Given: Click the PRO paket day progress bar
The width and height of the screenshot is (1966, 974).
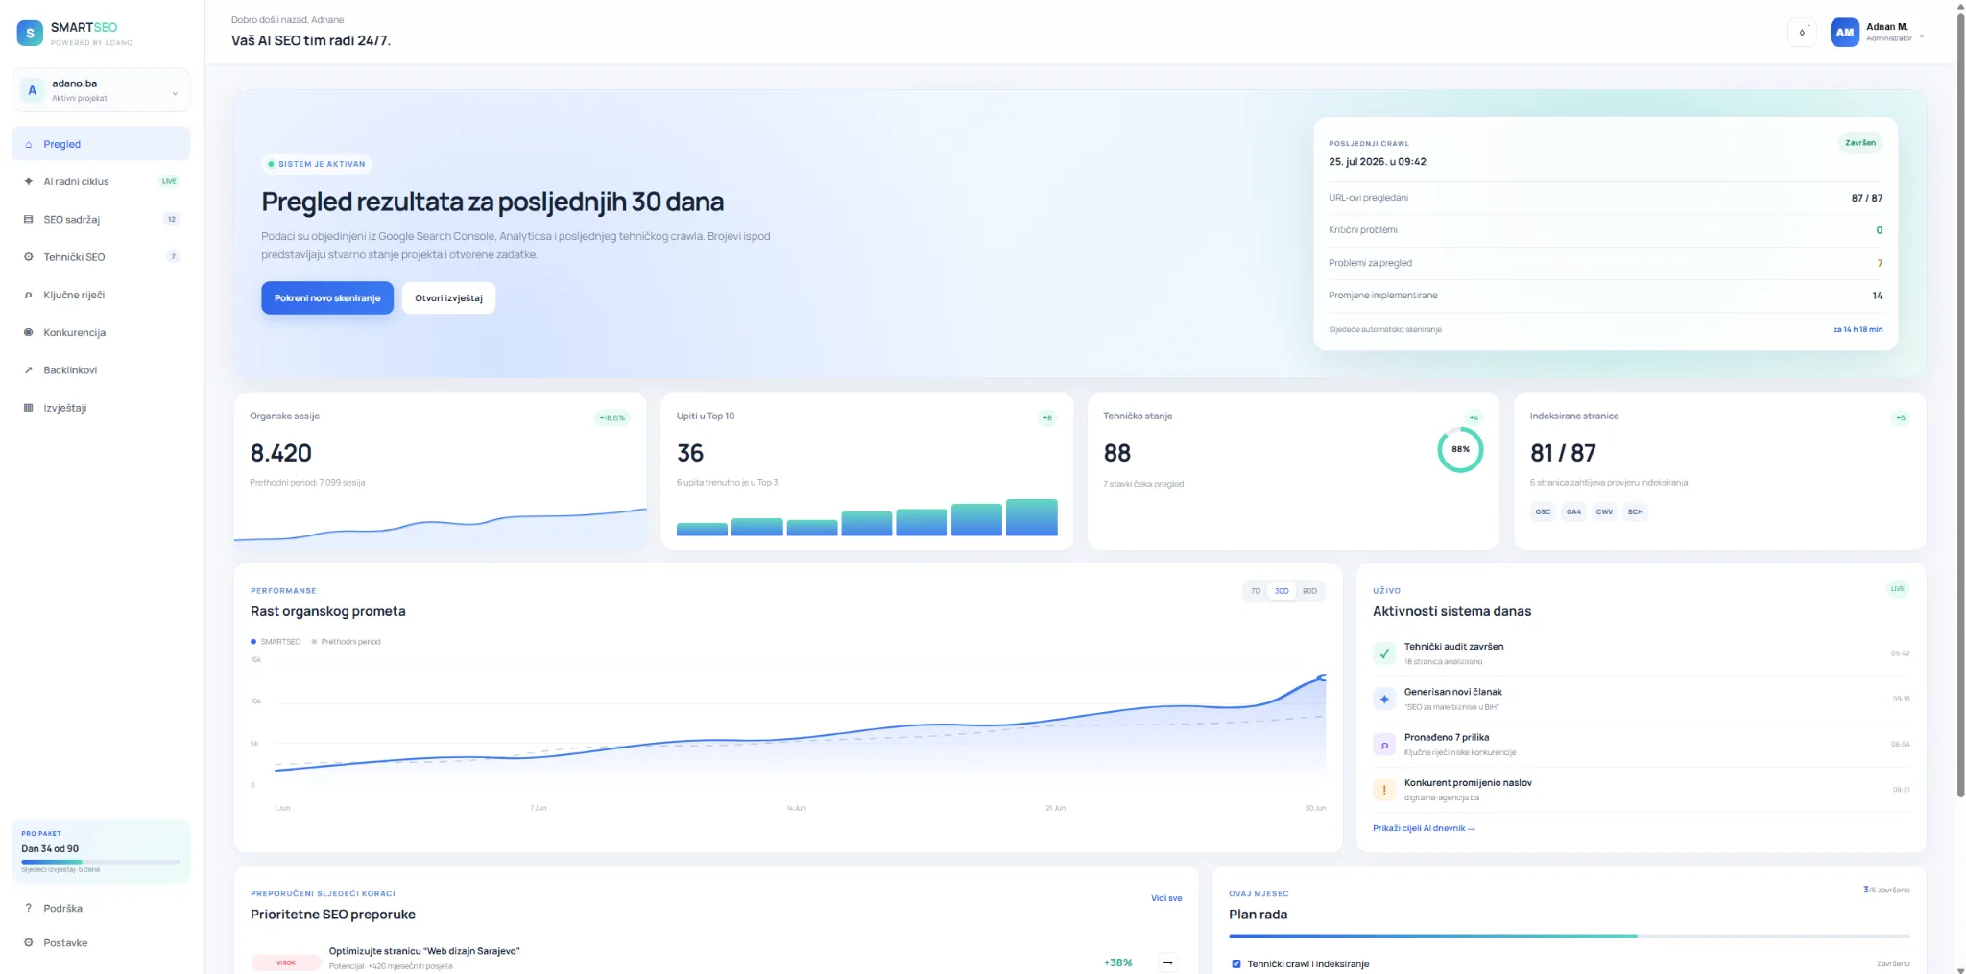Looking at the screenshot, I should [101, 861].
